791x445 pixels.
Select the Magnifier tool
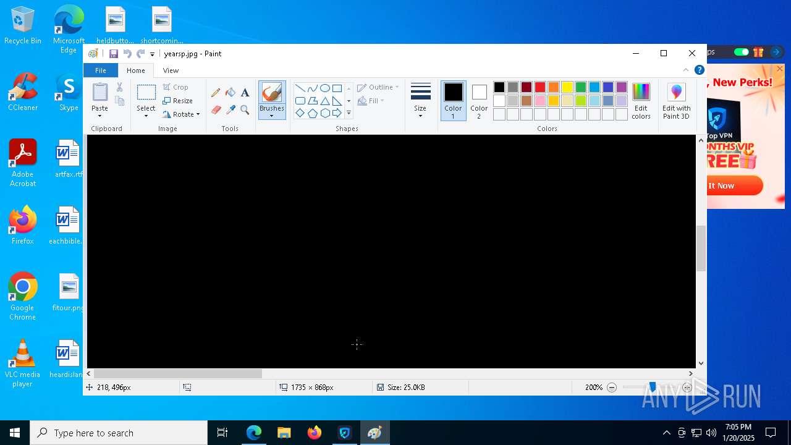tap(245, 109)
